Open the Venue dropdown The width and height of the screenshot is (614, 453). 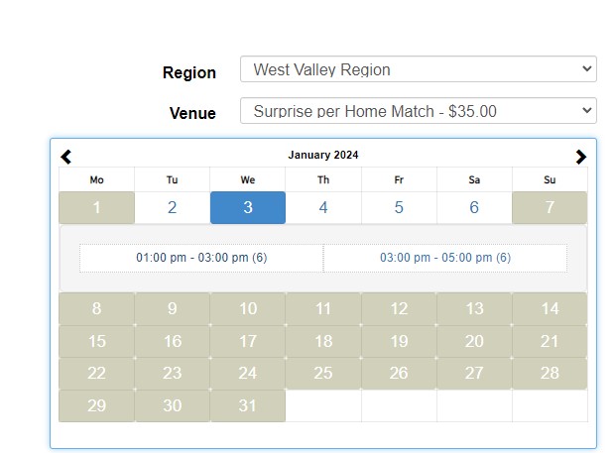pos(418,111)
